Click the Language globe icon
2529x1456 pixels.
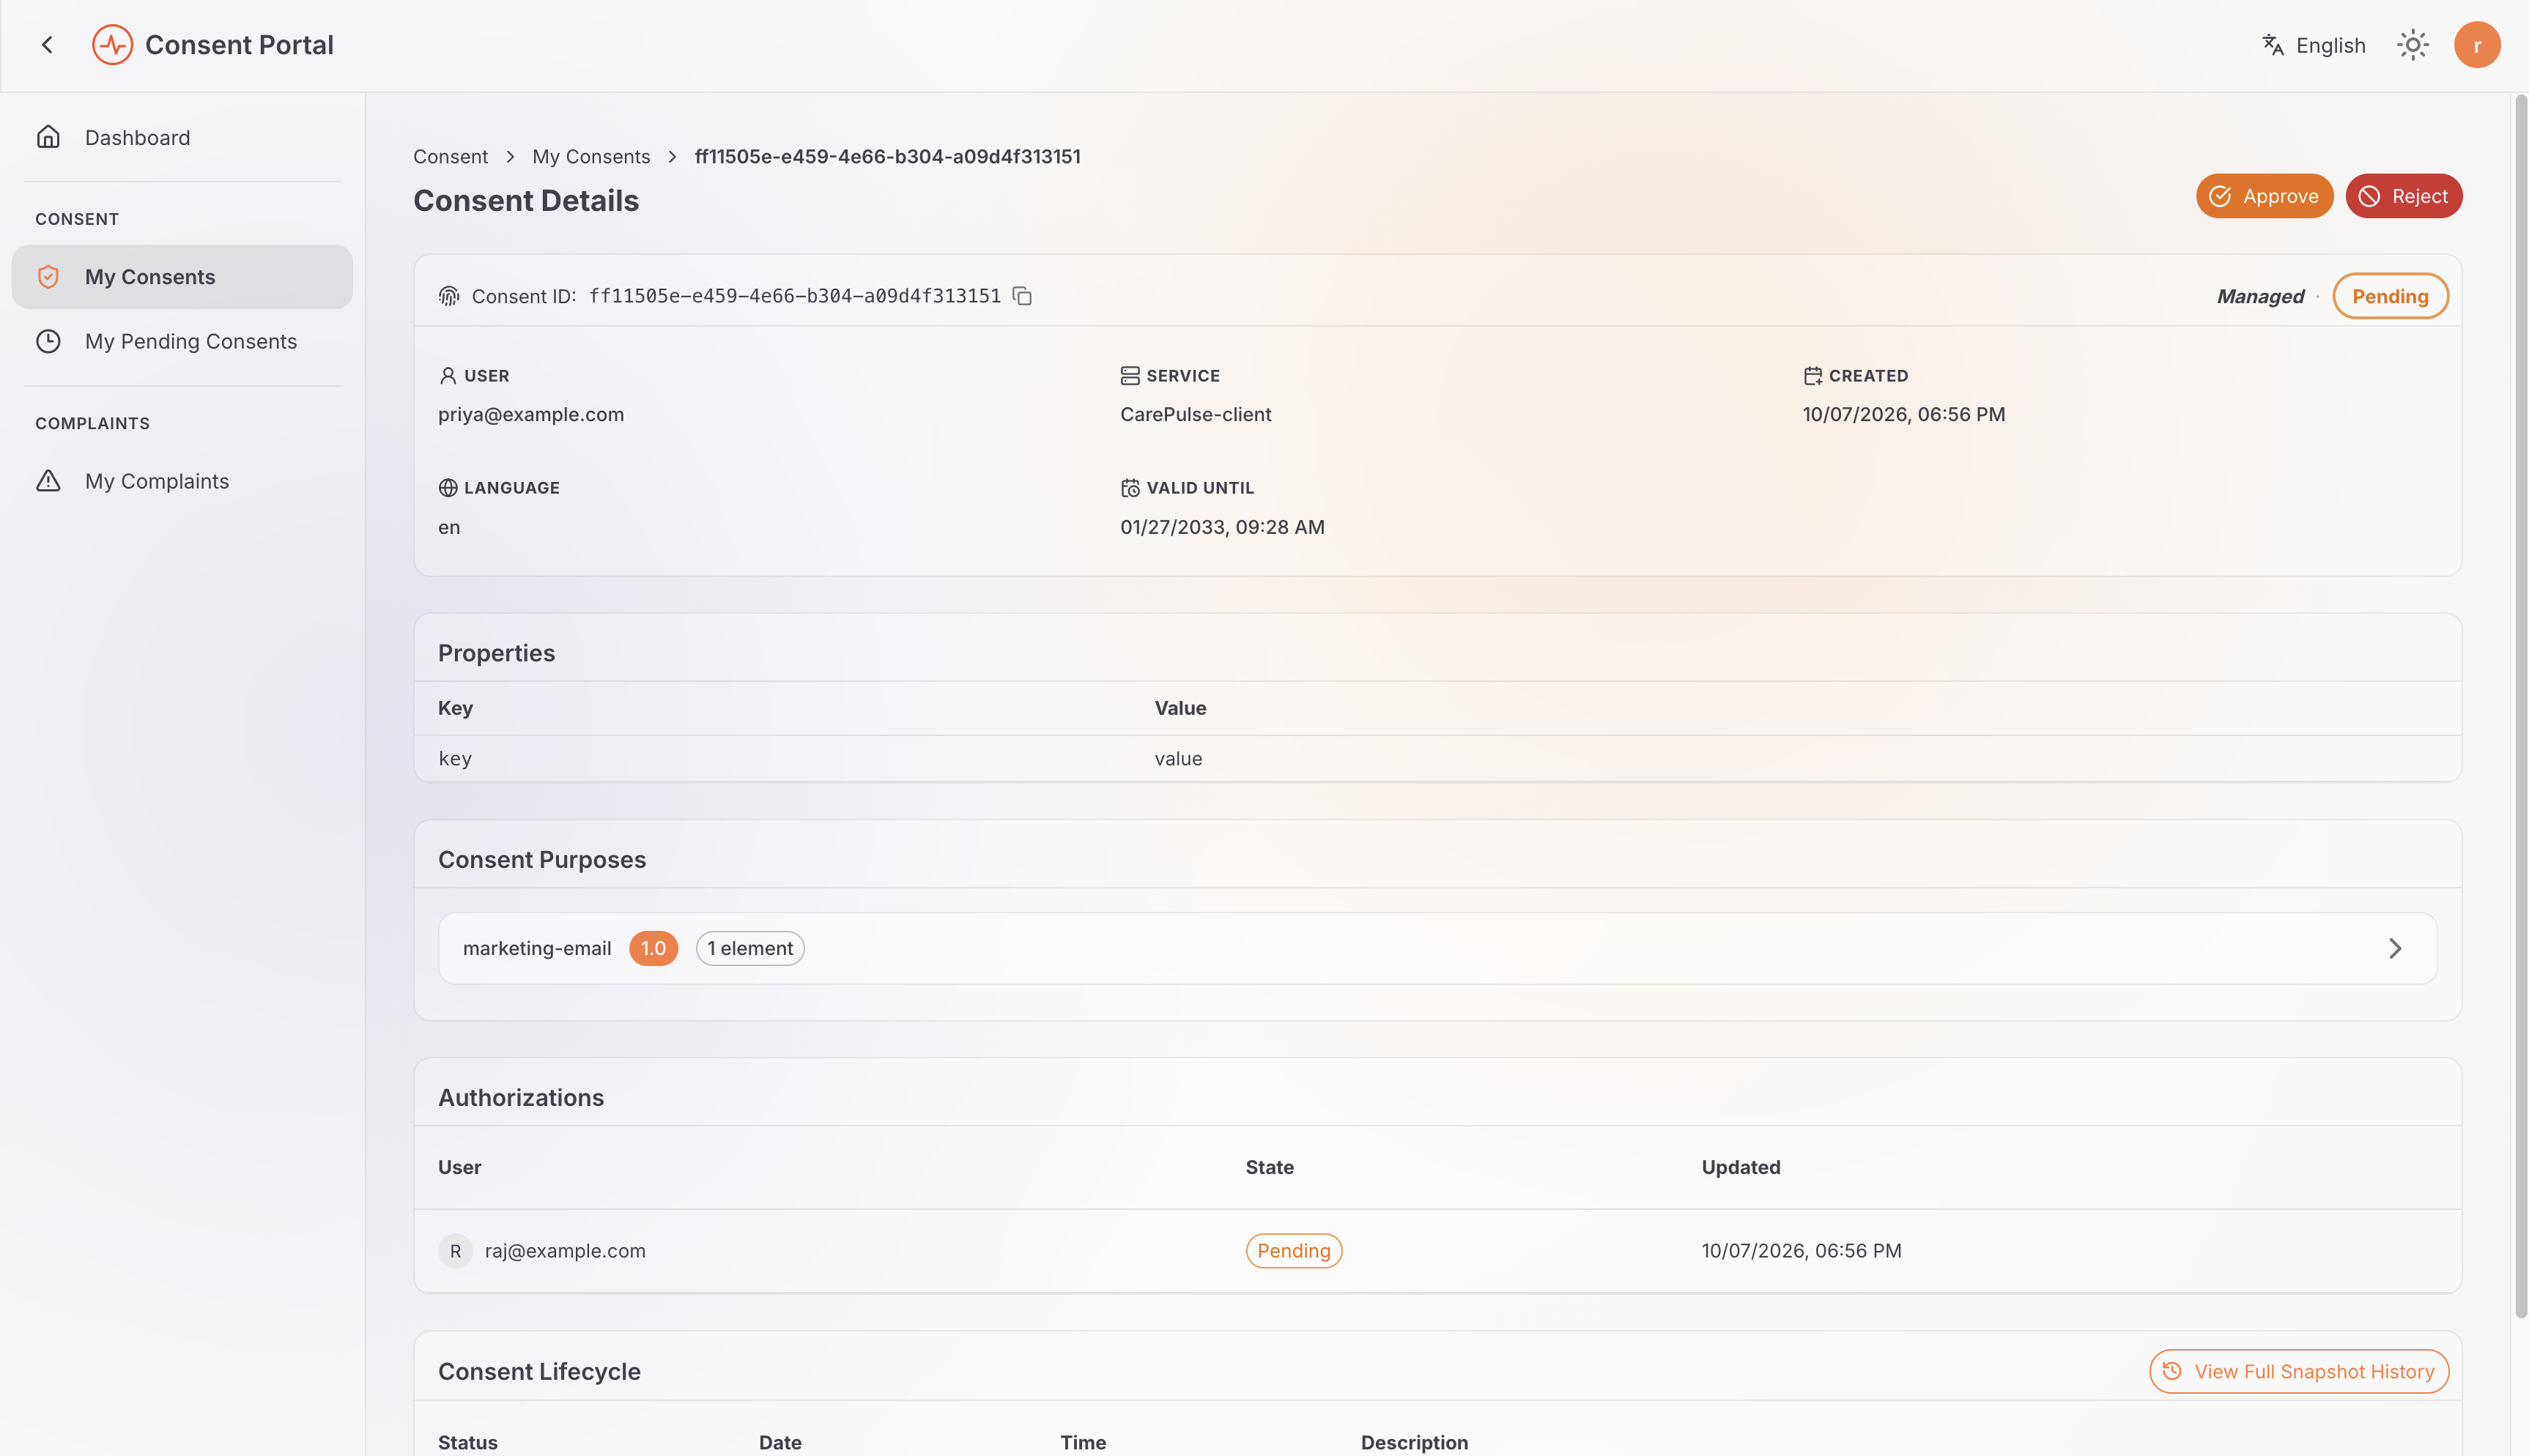point(448,488)
